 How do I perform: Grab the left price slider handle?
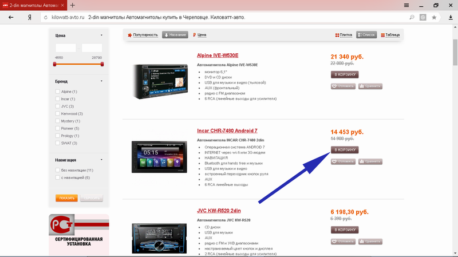click(54, 64)
